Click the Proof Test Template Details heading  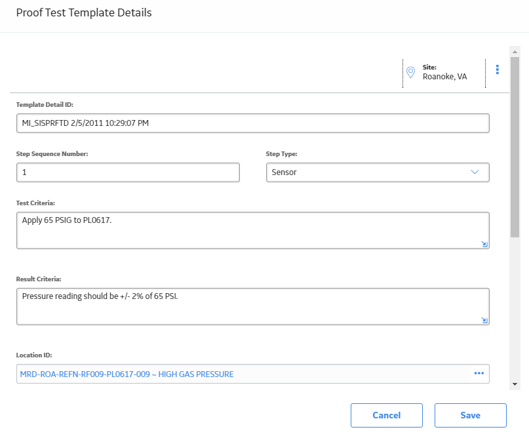[x=84, y=13]
